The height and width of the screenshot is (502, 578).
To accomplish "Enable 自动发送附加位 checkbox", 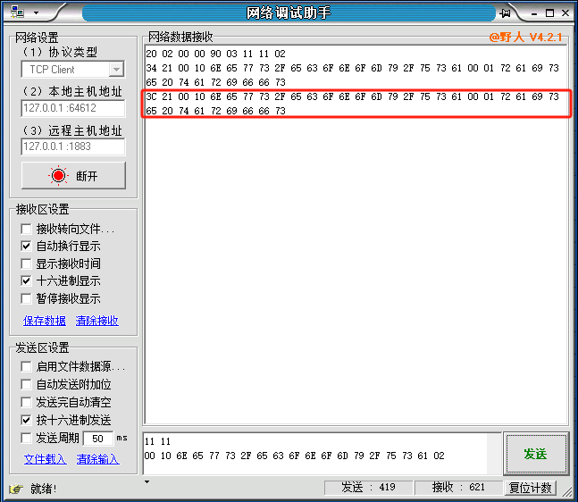I will click(26, 384).
